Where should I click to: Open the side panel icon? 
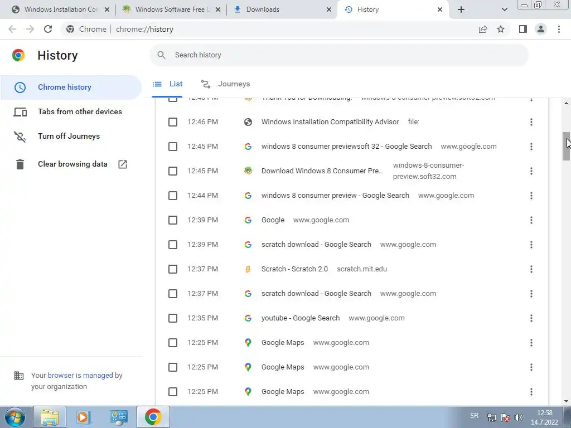tap(523, 29)
